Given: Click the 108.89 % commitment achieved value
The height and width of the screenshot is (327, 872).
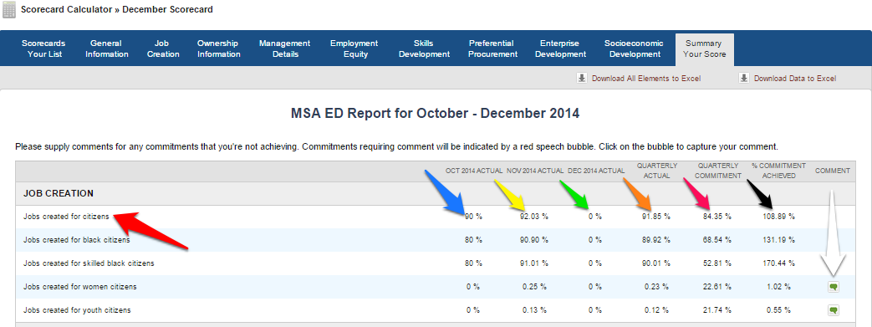Looking at the screenshot, I should 778,217.
